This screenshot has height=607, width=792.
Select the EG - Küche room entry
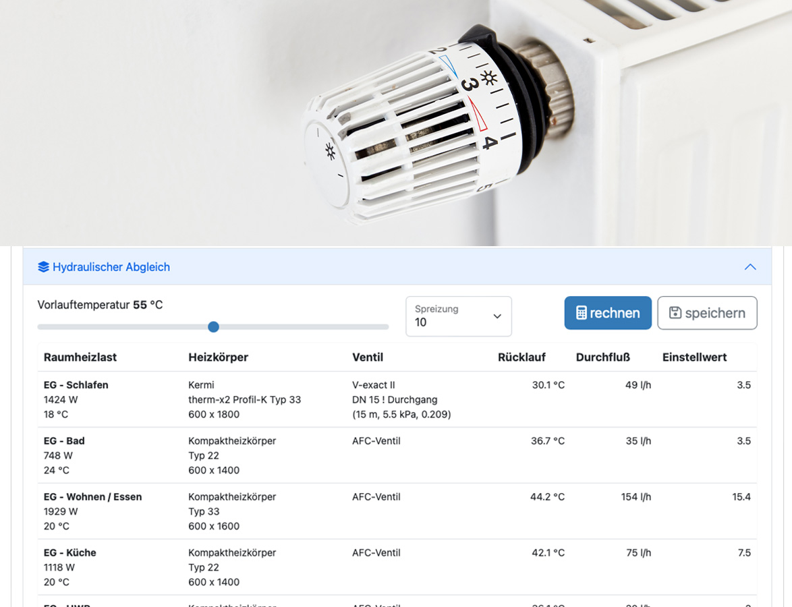pyautogui.click(x=70, y=553)
